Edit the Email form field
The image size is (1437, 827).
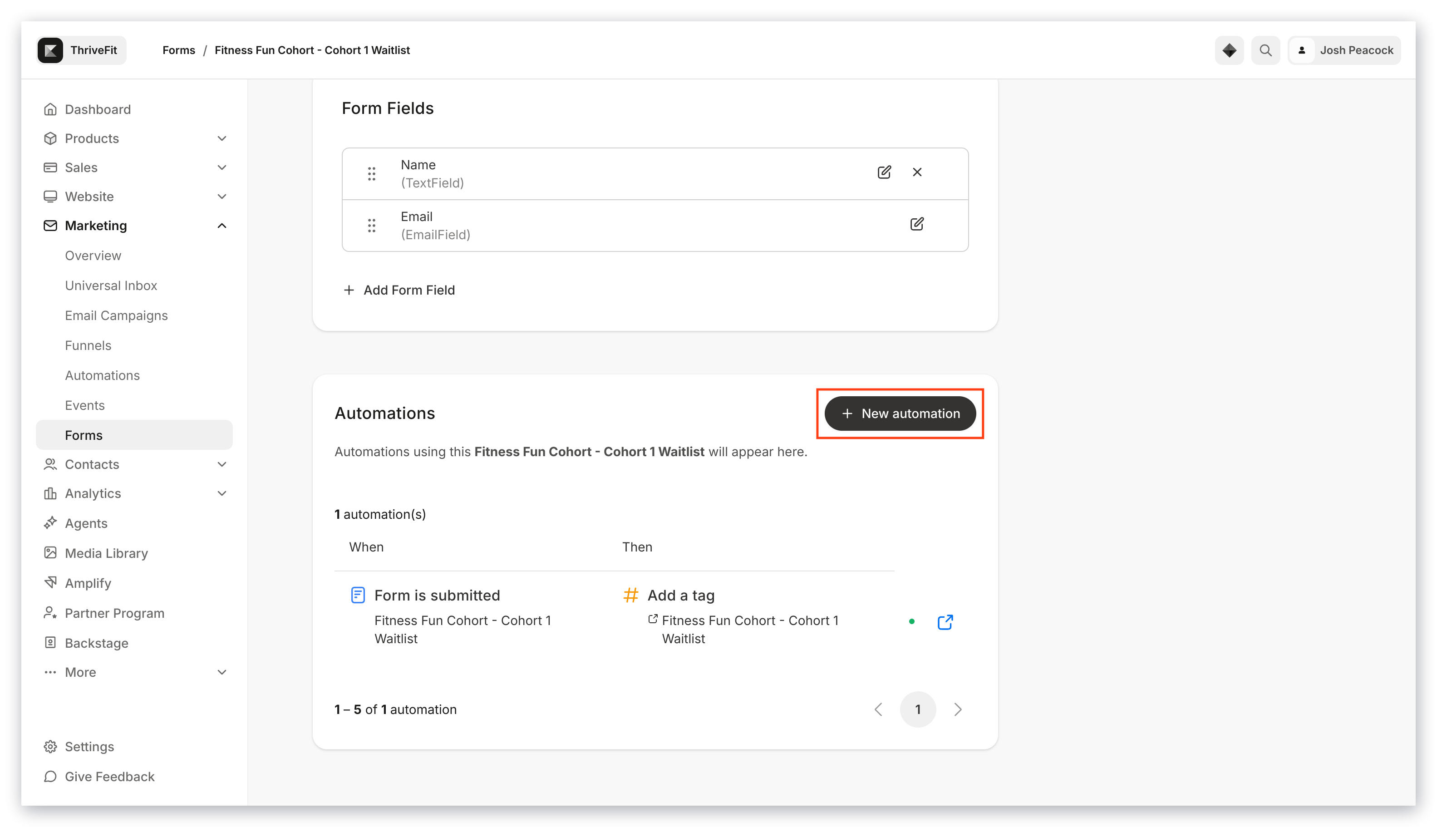917,224
